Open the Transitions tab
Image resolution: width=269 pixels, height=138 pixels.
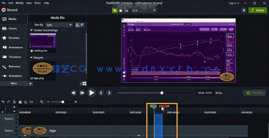pyautogui.click(x=14, y=57)
